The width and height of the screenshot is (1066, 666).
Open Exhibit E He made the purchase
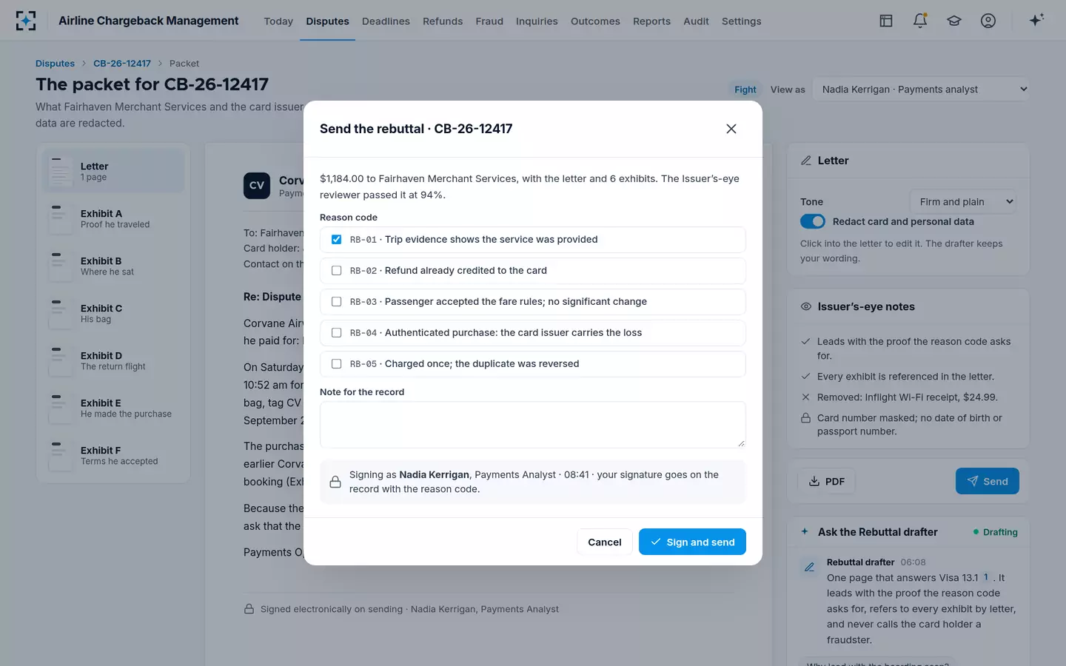pyautogui.click(x=113, y=408)
